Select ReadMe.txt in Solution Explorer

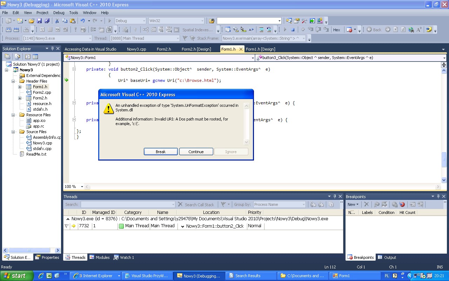pos(36,154)
